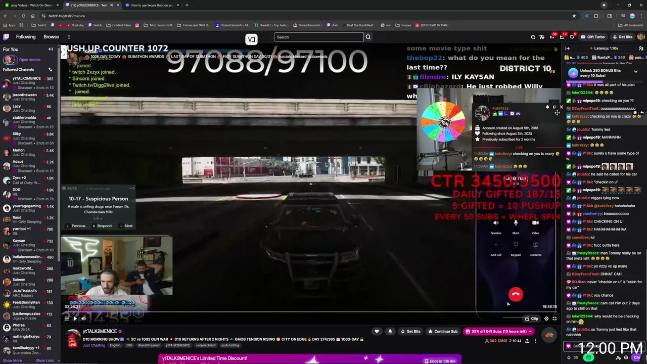Open the ytTALK2MENICE channel name link
The image size is (647, 364).
(100, 332)
